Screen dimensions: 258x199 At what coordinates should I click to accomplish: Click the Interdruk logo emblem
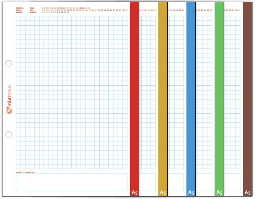(x=9, y=110)
